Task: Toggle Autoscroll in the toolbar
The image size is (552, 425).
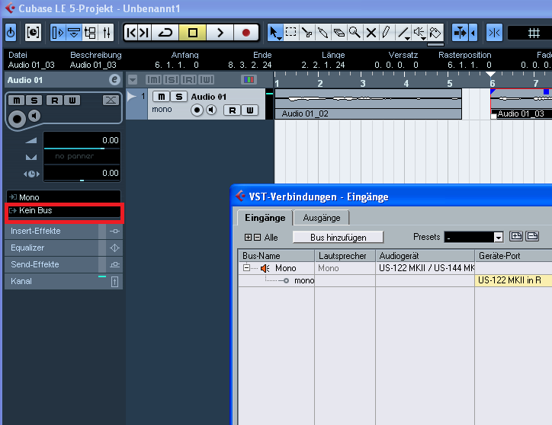Action: tap(461, 33)
